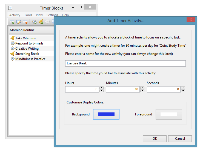Image resolution: width=200 pixels, height=149 pixels.
Task: Click the OK button
Action: point(155,139)
